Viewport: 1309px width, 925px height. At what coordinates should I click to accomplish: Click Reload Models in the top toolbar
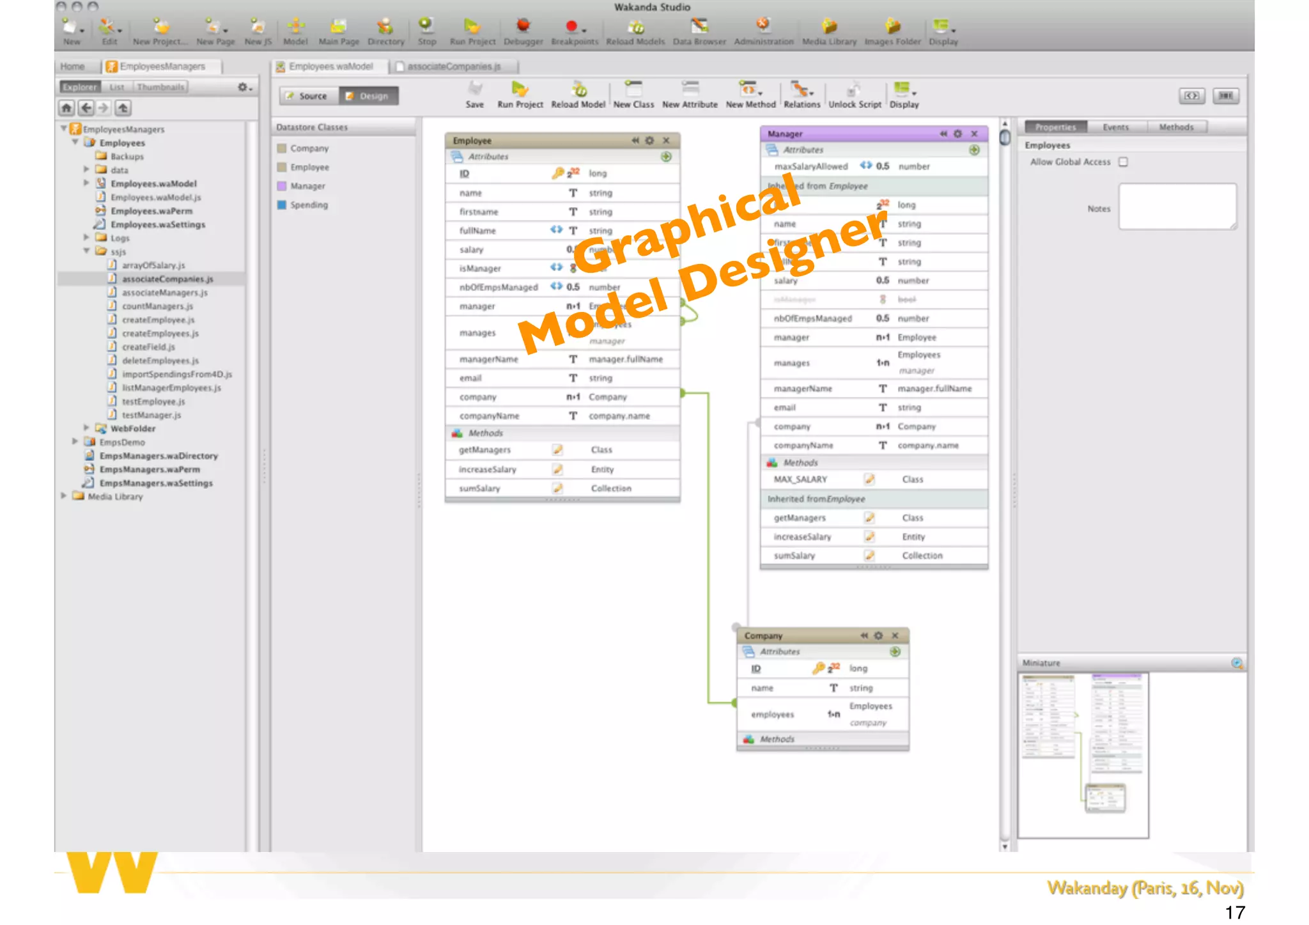[635, 27]
